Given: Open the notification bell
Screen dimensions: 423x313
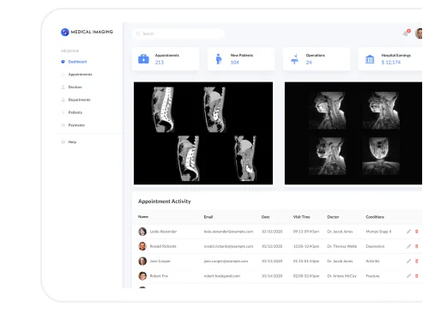Looking at the screenshot, I should pos(406,33).
